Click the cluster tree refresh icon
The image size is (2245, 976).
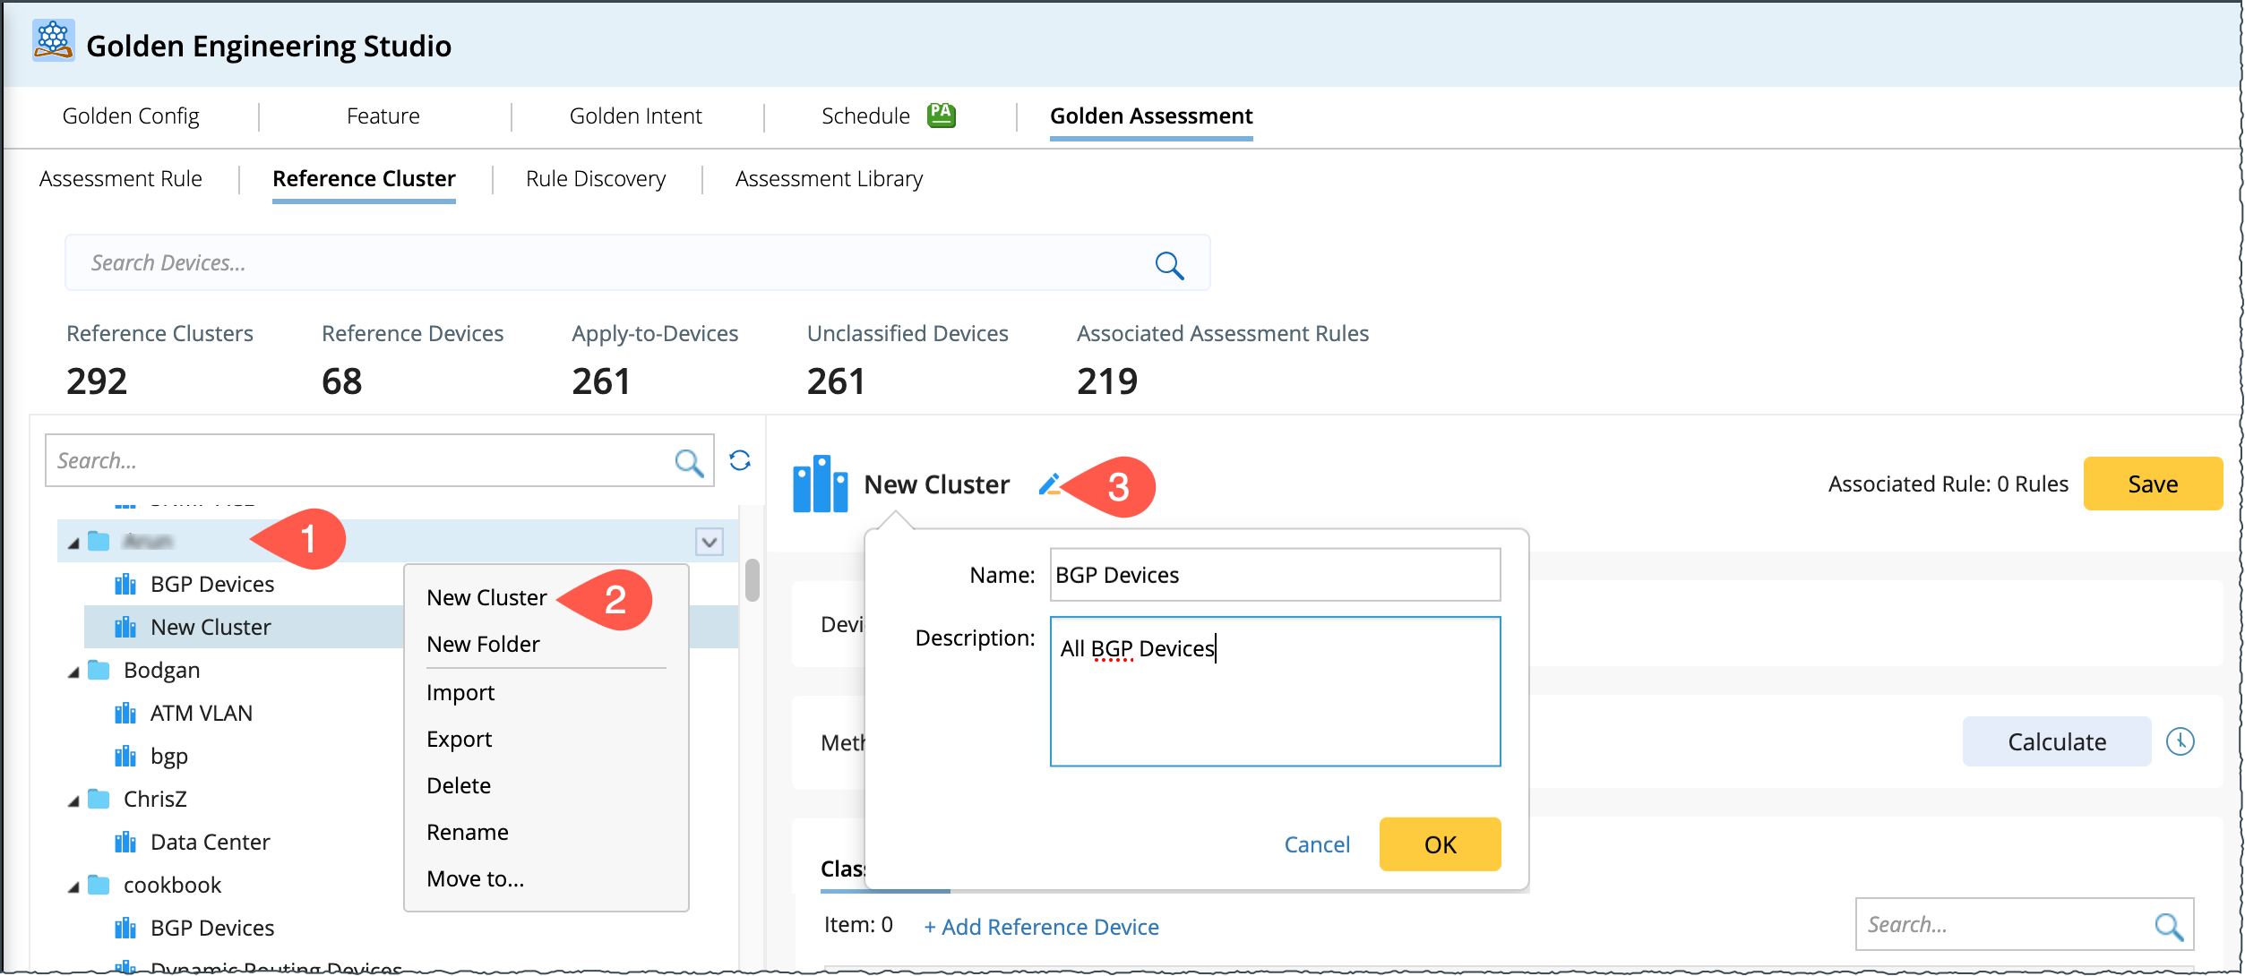pos(740,460)
